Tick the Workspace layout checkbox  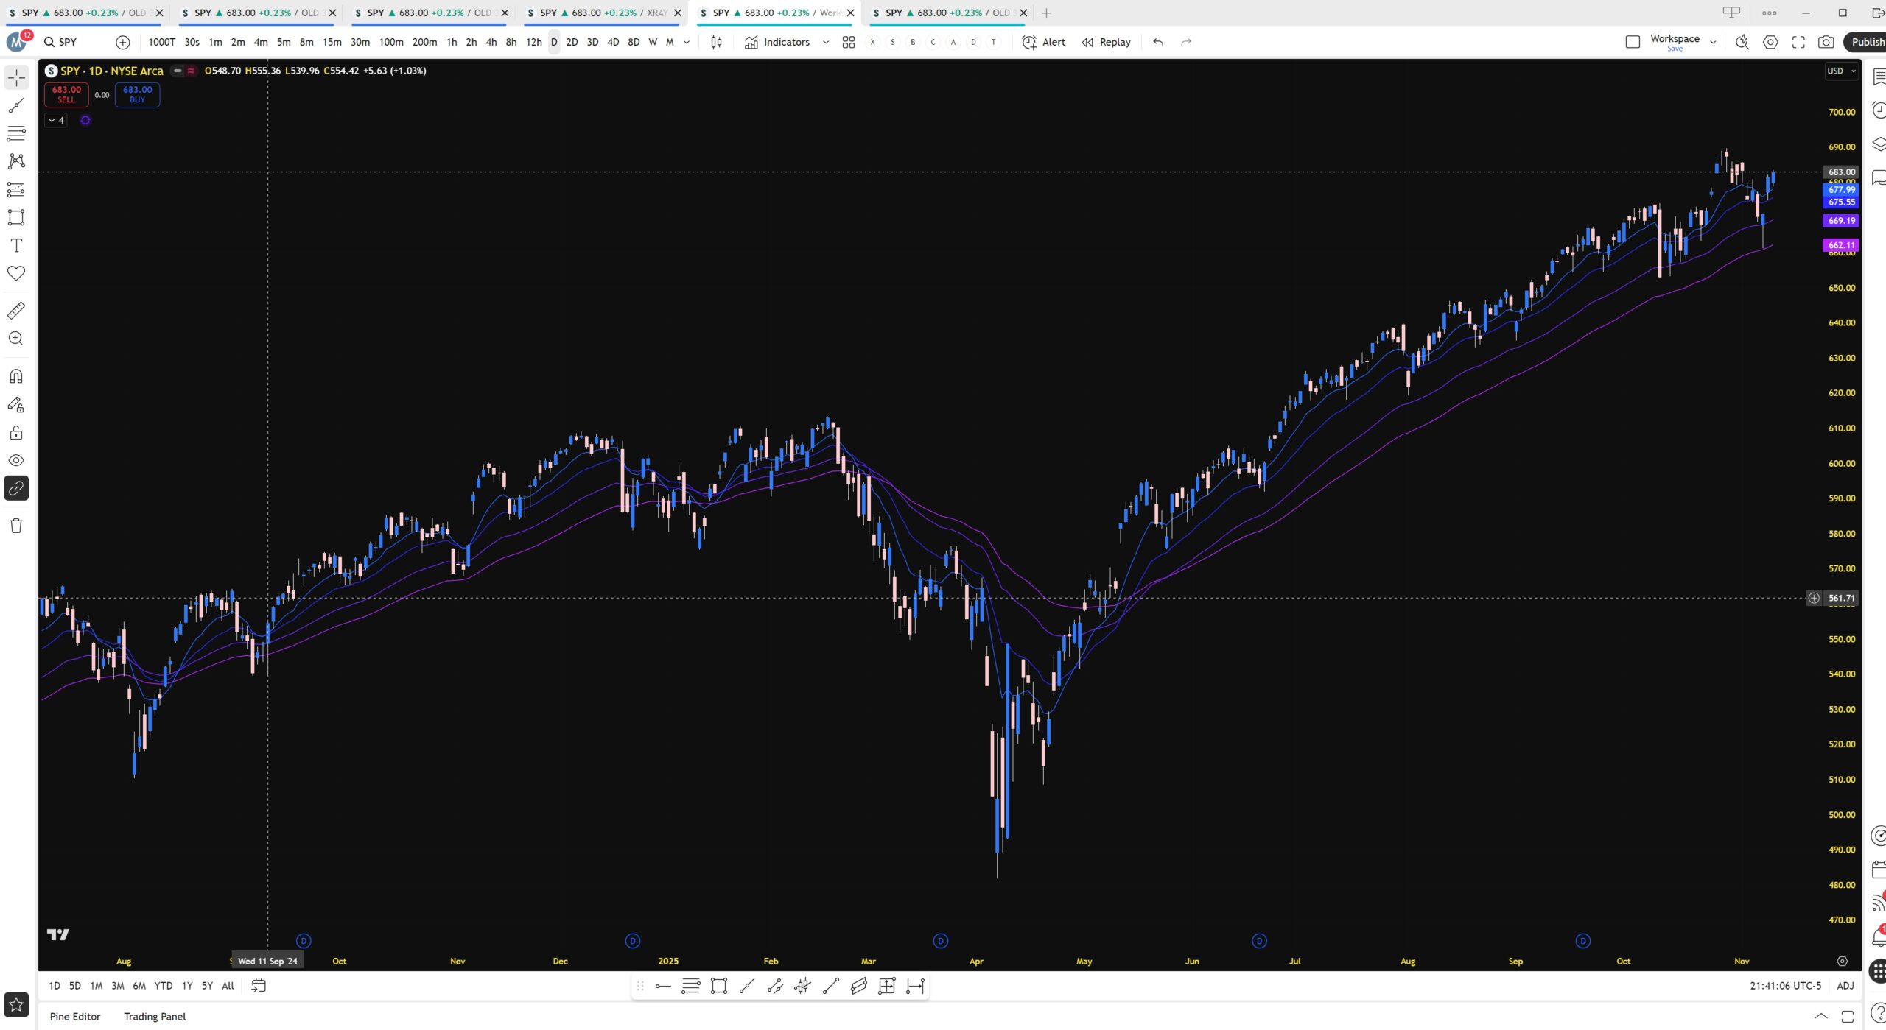(x=1633, y=42)
